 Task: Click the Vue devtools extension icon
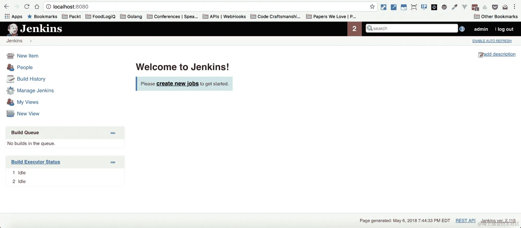tap(465, 7)
